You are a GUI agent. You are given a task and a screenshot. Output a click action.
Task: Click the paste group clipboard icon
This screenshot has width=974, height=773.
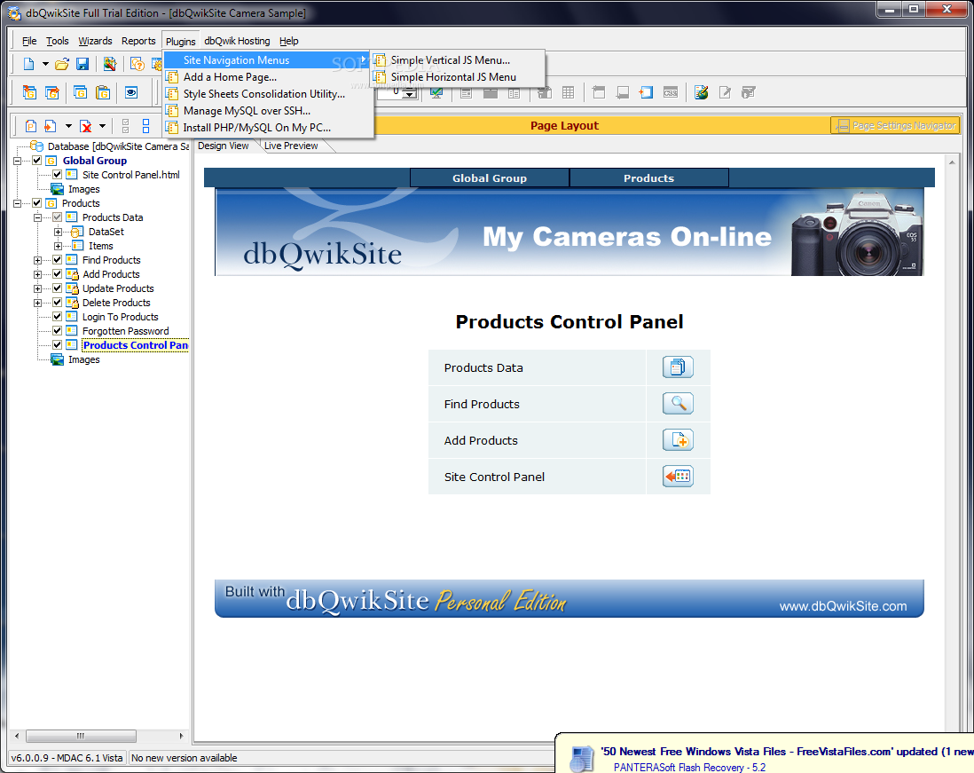click(103, 92)
